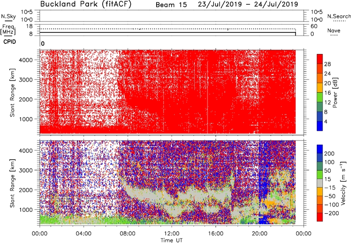Click Slant Range [km] label of velocity panel

coord(12,183)
